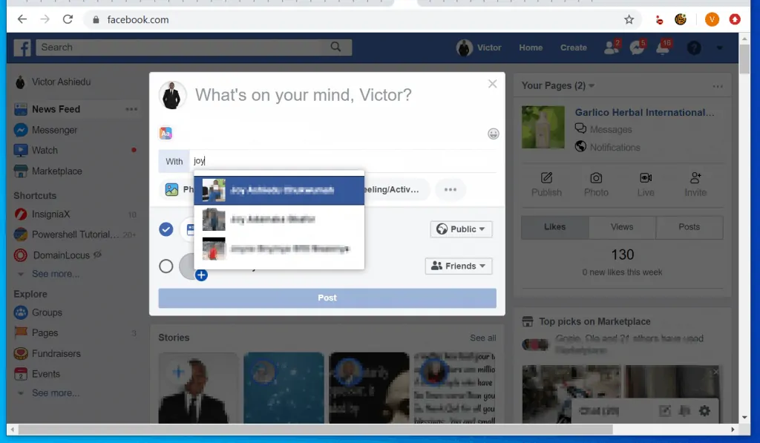Screen dimensions: 760x443
Task: Open DomainLocus shortcut
Action: click(61, 255)
